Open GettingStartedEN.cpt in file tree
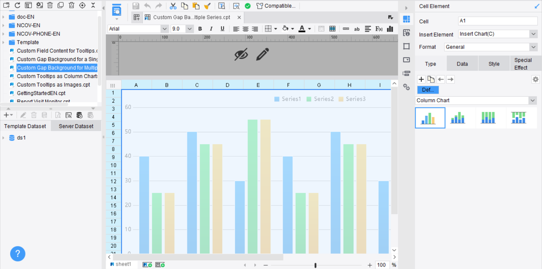 pos(41,93)
